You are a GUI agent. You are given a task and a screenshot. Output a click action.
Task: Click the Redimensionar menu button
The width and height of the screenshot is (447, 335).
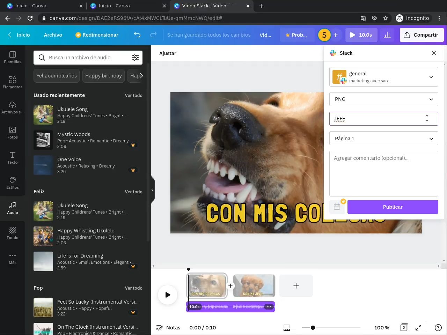click(97, 35)
